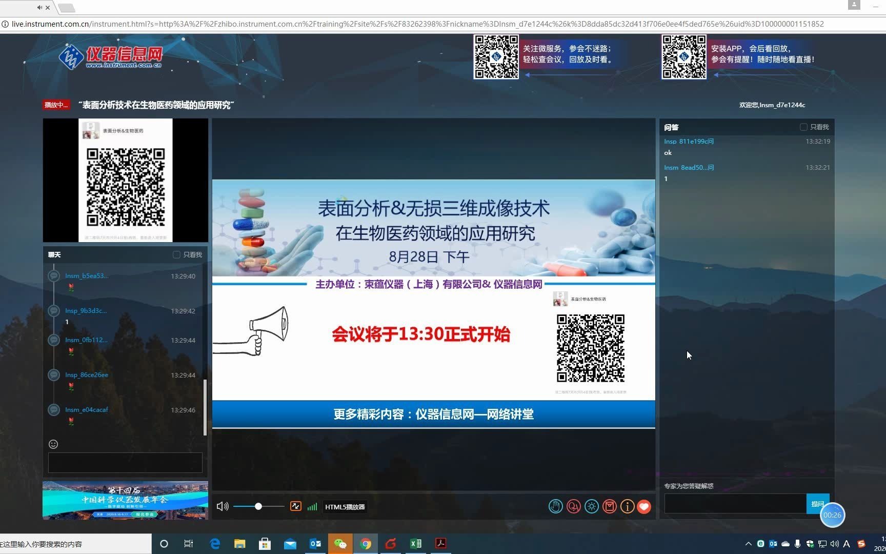The width and height of the screenshot is (886, 554).
Task: Click the Windows search box
Action: coord(75,544)
